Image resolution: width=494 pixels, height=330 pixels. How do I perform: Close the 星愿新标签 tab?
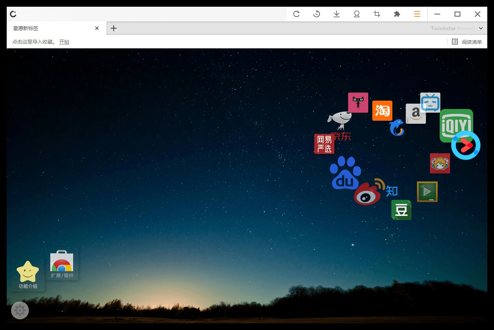pyautogui.click(x=97, y=28)
